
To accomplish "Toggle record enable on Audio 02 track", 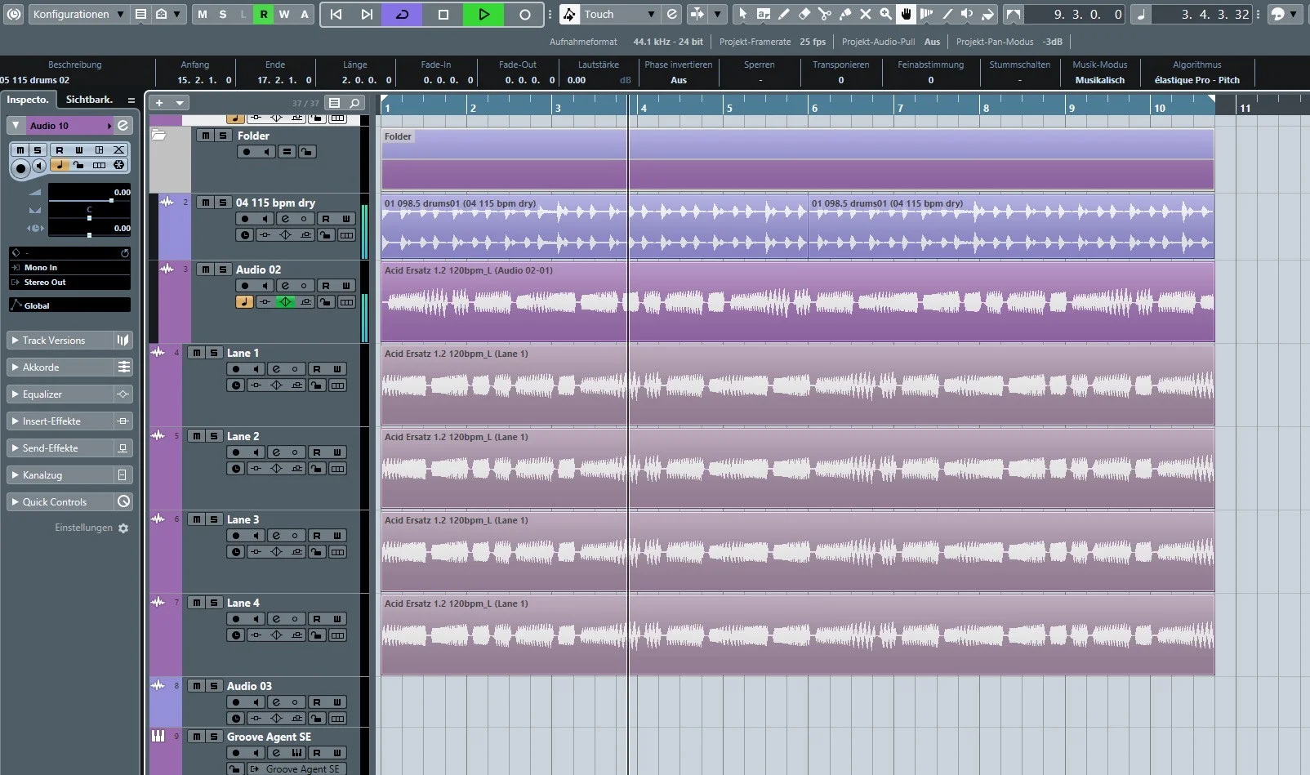I will pos(245,286).
